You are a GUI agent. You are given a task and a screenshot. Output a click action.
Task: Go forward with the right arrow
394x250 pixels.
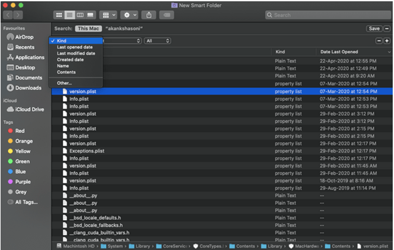[18, 15]
